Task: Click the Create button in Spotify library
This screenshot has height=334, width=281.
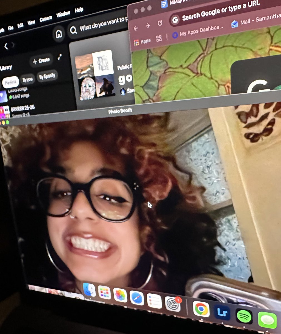Action: click(41, 61)
